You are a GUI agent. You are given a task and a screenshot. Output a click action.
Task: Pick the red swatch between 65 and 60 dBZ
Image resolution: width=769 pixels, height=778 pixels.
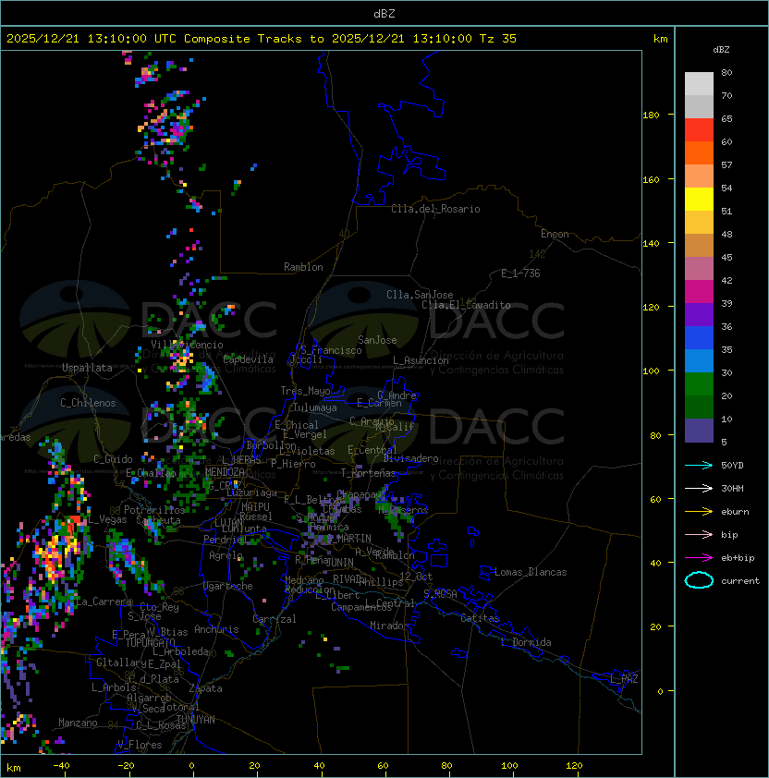[x=699, y=130]
